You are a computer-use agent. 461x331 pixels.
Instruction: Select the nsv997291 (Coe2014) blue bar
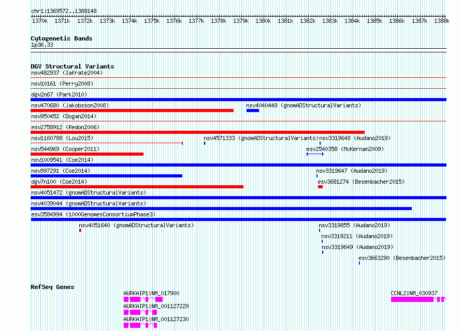pyautogui.click(x=106, y=176)
